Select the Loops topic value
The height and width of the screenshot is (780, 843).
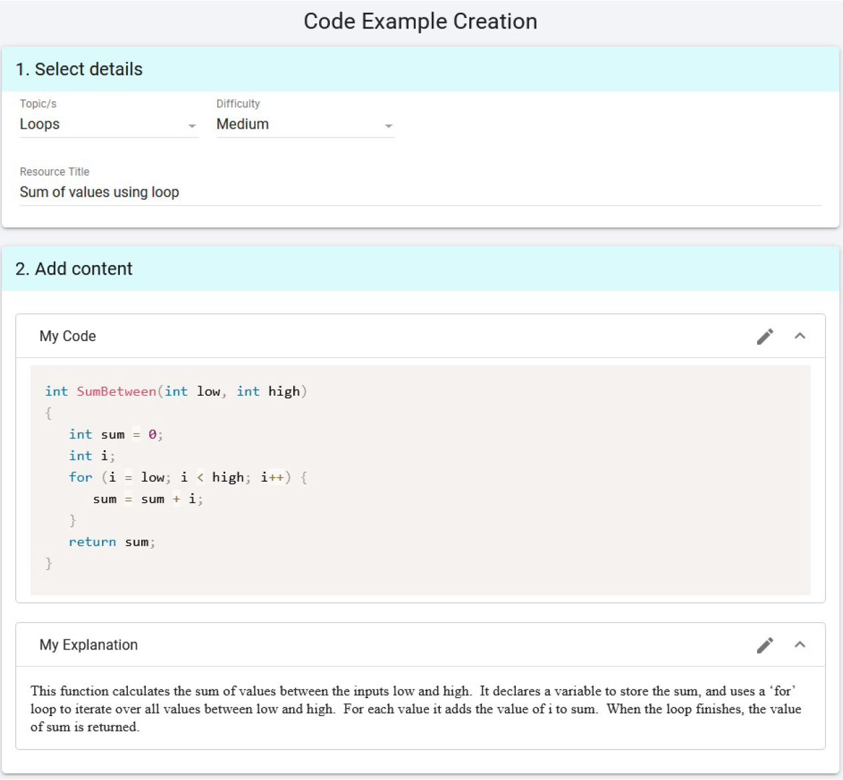40,125
